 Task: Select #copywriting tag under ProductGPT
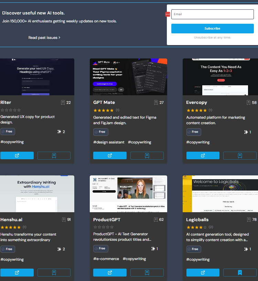134,259
